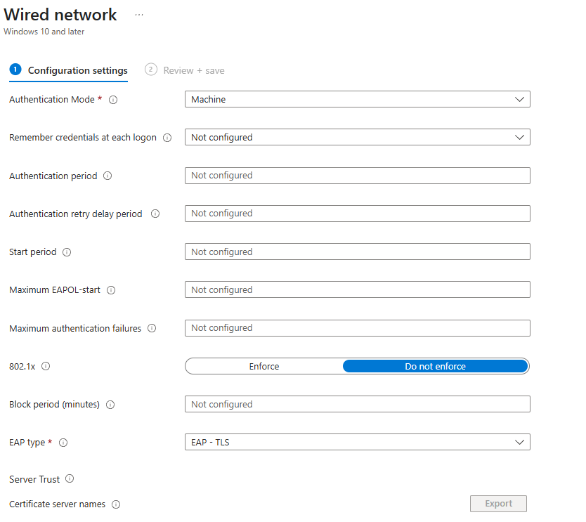The image size is (586, 522).
Task: Show info tooltip for Server Trust
Action: click(x=70, y=479)
